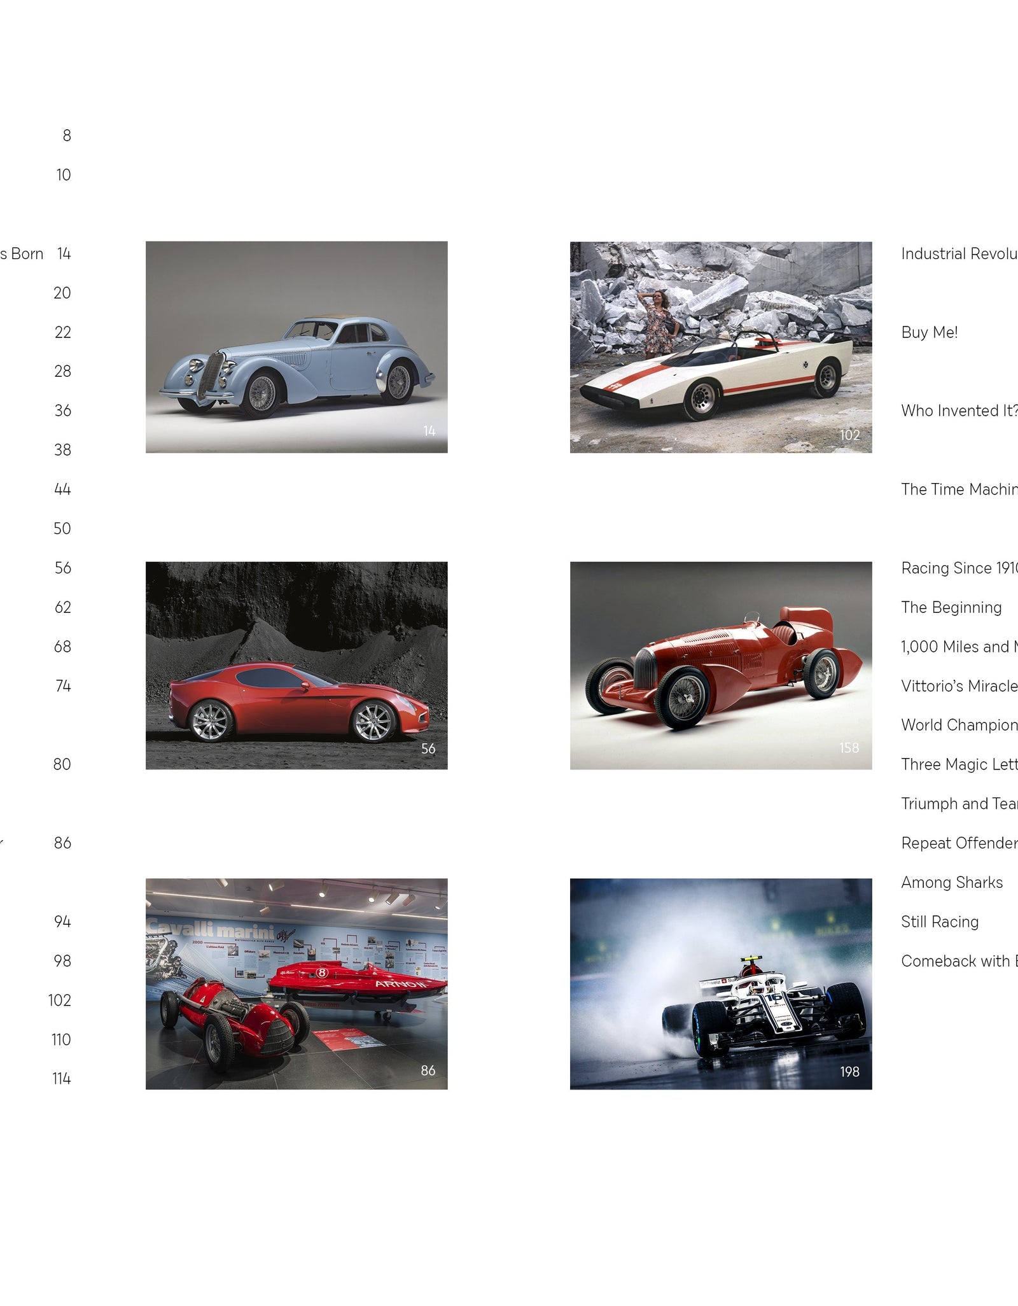1018x1306 pixels.
Task: Select the 'Repeat Offender' chapter title
Action: click(x=959, y=843)
